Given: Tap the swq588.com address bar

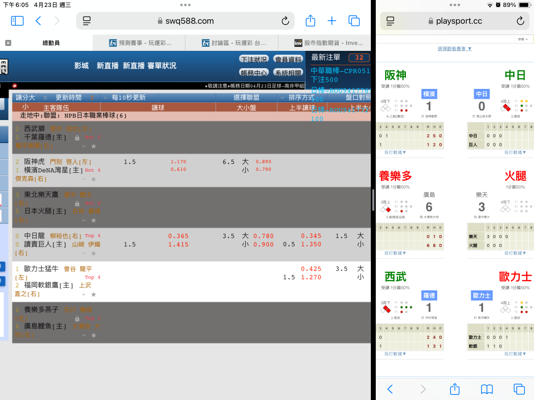Looking at the screenshot, I should point(185,21).
